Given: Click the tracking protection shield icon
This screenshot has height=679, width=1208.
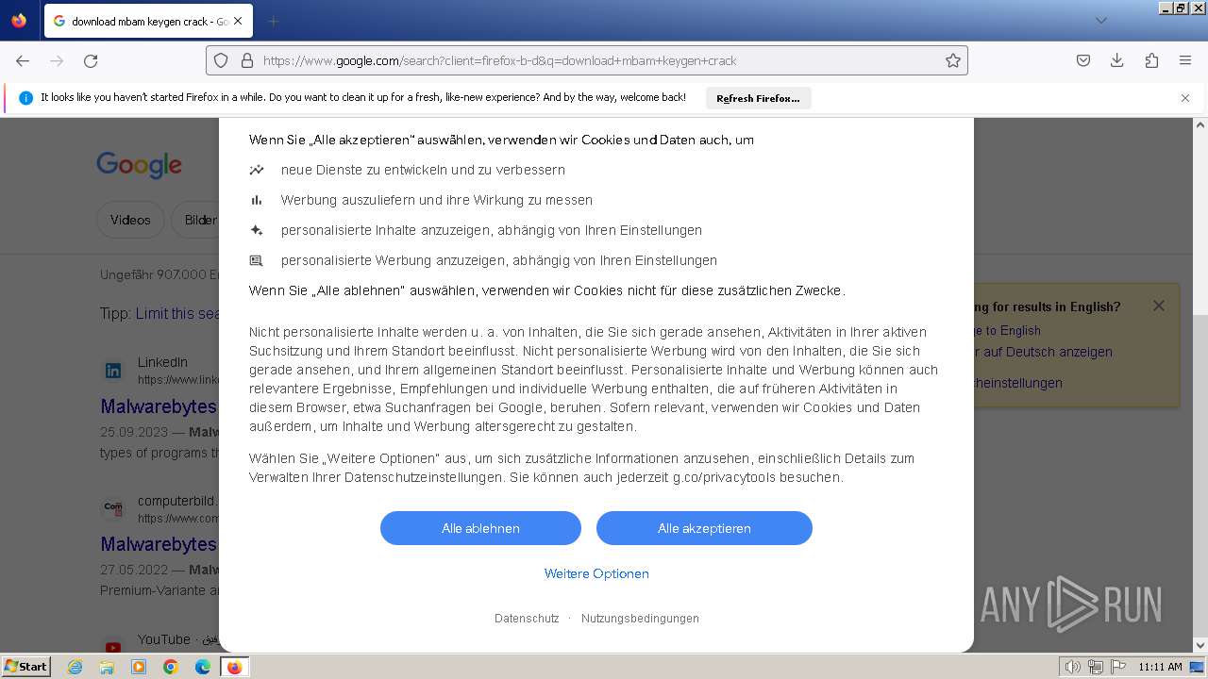Looking at the screenshot, I should [221, 60].
